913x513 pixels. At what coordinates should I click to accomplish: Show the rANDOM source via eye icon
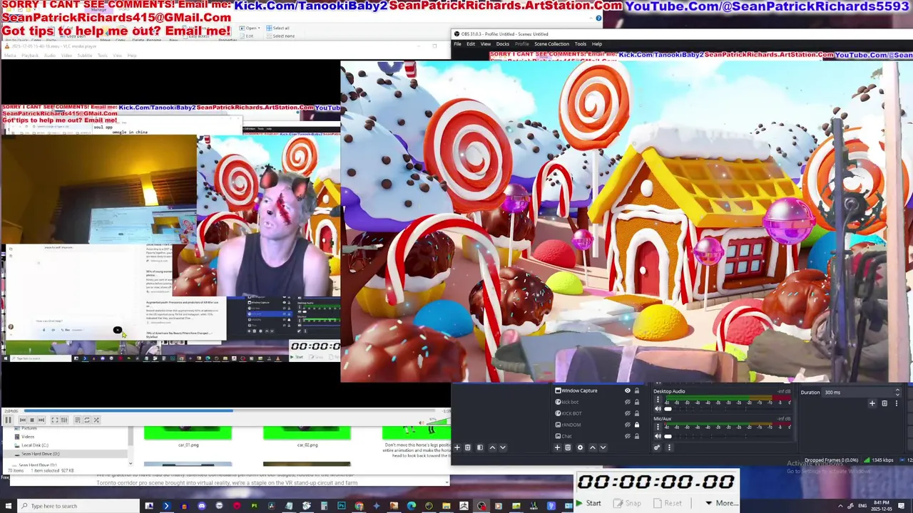[628, 425]
